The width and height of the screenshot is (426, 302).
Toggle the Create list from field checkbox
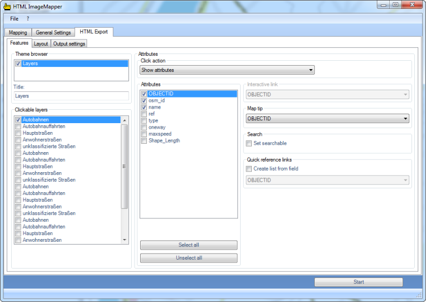(249, 169)
